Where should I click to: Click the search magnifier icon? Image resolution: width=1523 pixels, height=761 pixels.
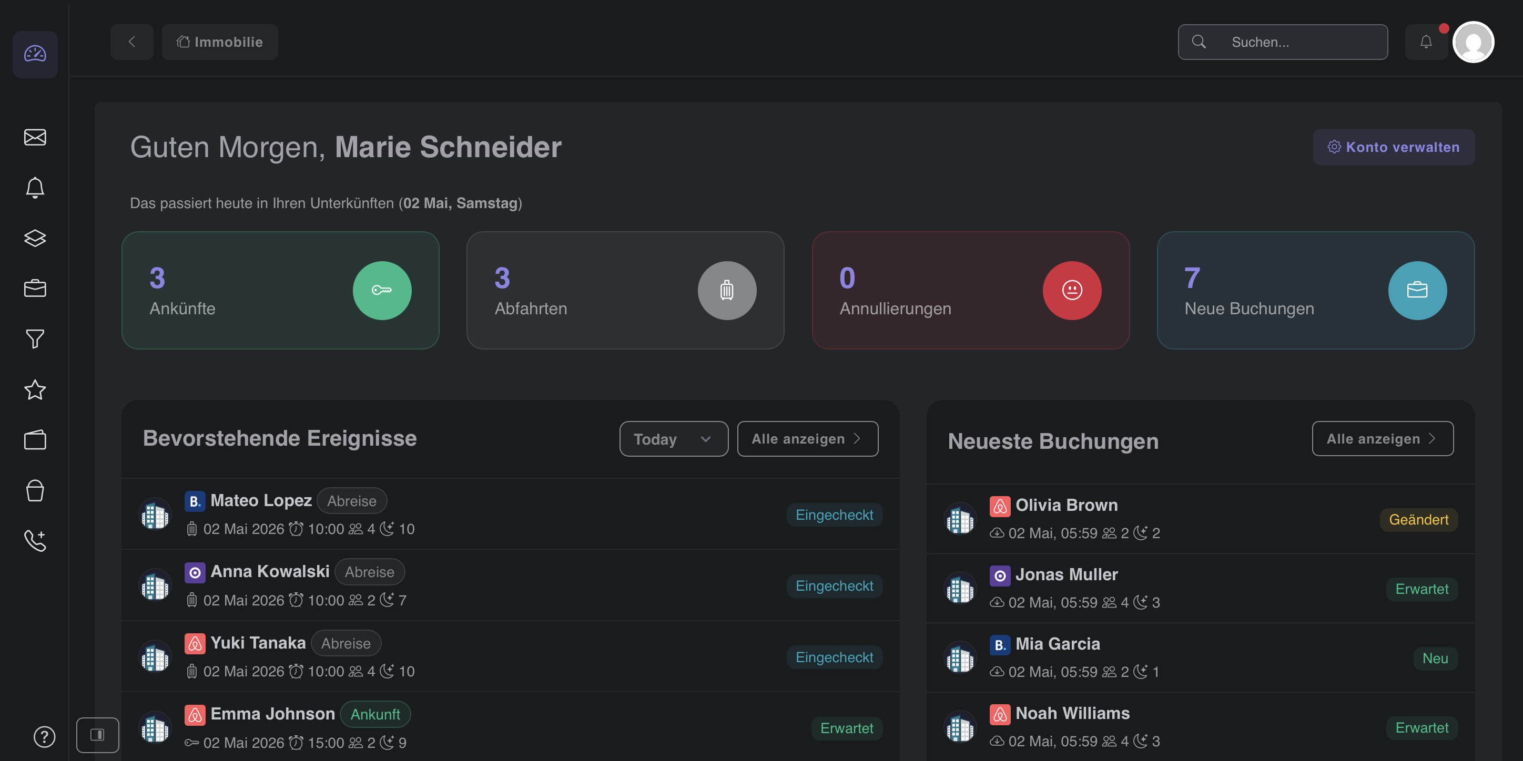pos(1199,42)
